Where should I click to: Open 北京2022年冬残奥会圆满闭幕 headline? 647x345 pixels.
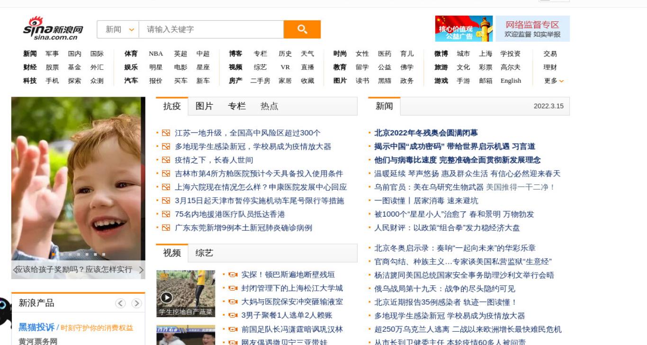(426, 133)
